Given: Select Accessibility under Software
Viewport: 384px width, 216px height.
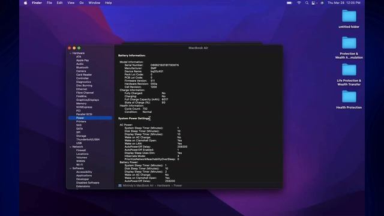Looking at the screenshot, I should click(84, 172).
